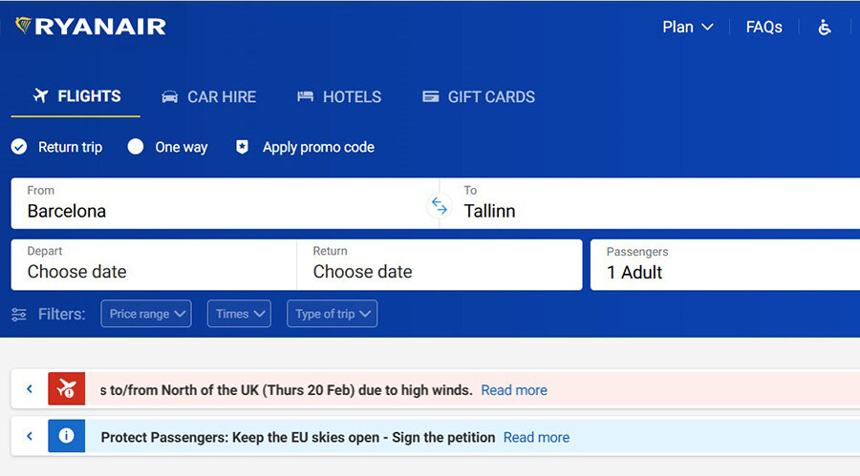Expand the Price range filter
The height and width of the screenshot is (476, 860).
(x=146, y=314)
